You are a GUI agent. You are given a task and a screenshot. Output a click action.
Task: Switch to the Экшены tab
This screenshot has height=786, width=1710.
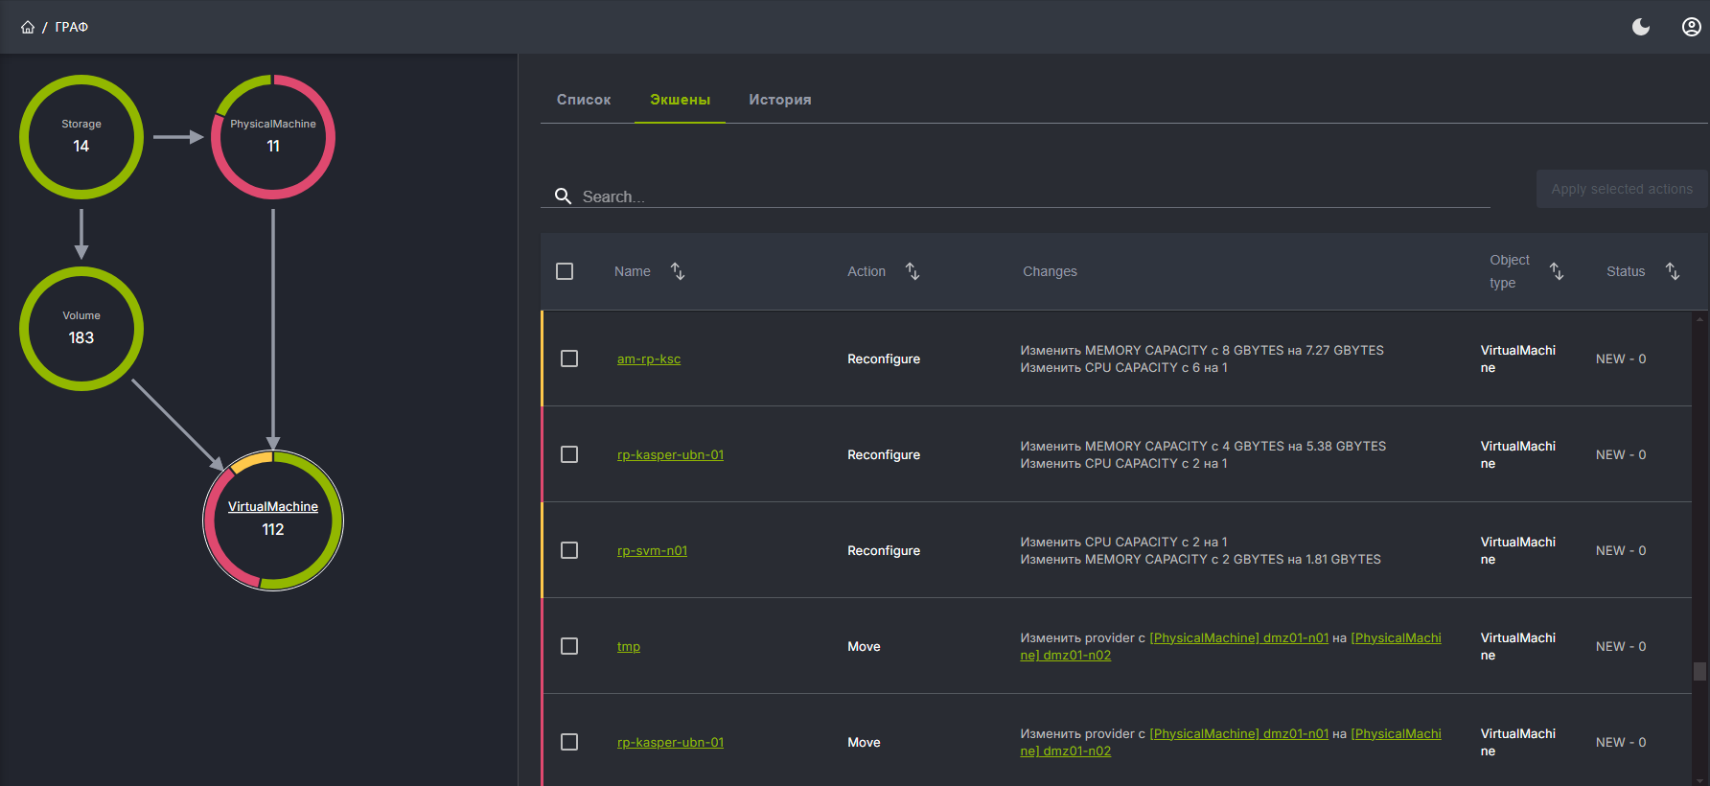(x=680, y=100)
